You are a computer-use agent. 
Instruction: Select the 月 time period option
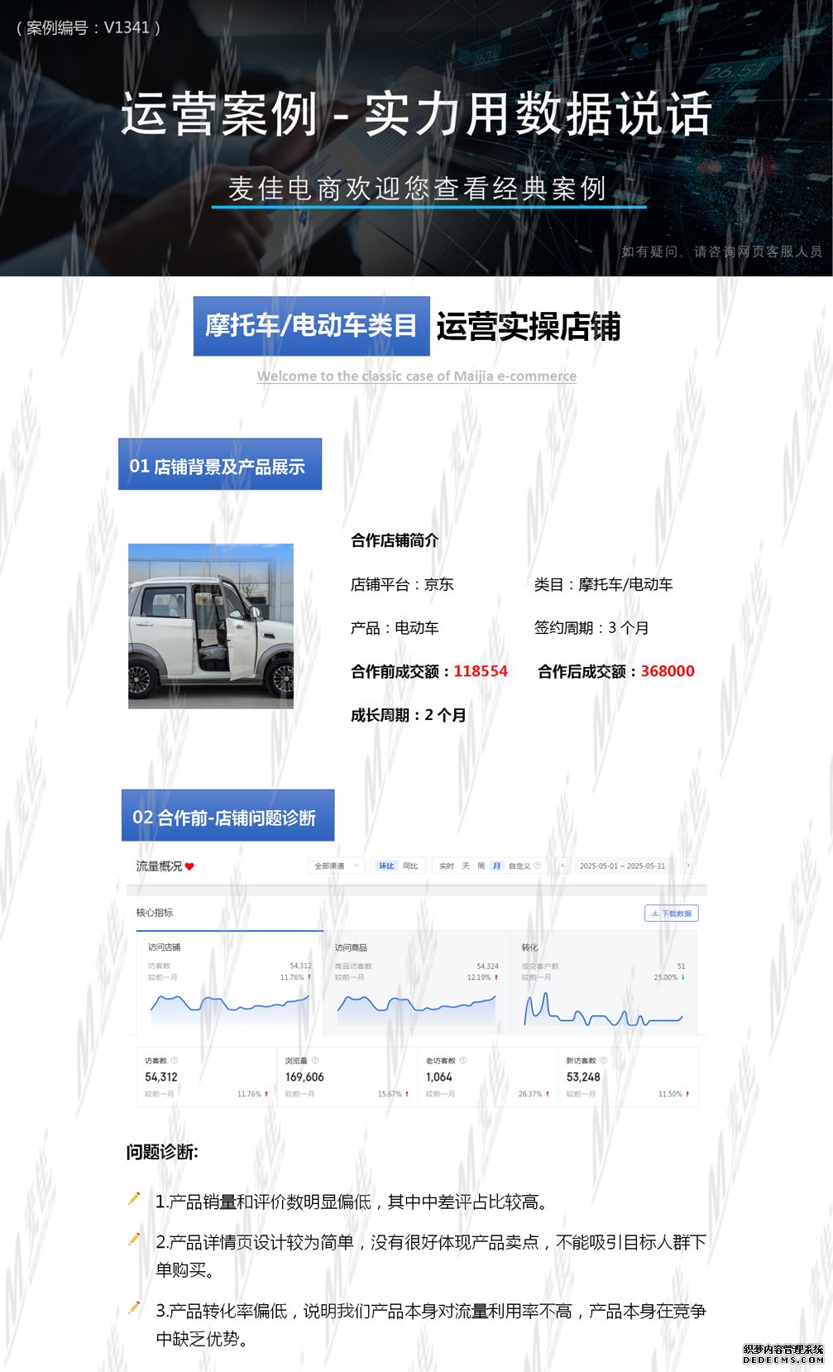(496, 866)
